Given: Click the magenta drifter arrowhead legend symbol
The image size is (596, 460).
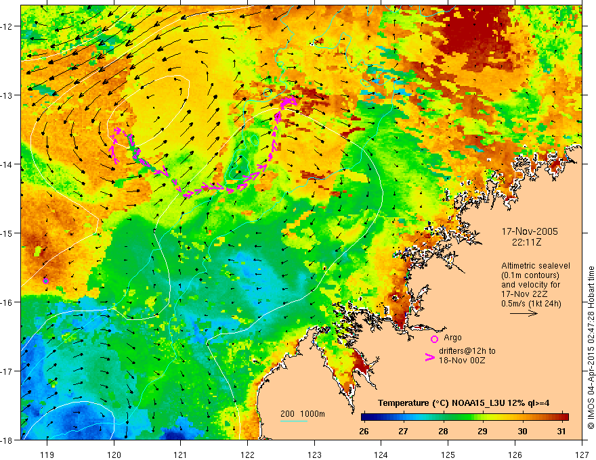Looking at the screenshot, I should (430, 357).
